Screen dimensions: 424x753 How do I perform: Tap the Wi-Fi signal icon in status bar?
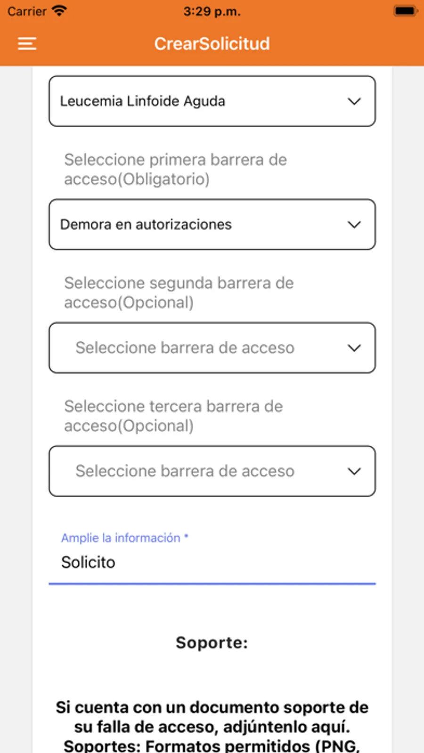(x=59, y=11)
